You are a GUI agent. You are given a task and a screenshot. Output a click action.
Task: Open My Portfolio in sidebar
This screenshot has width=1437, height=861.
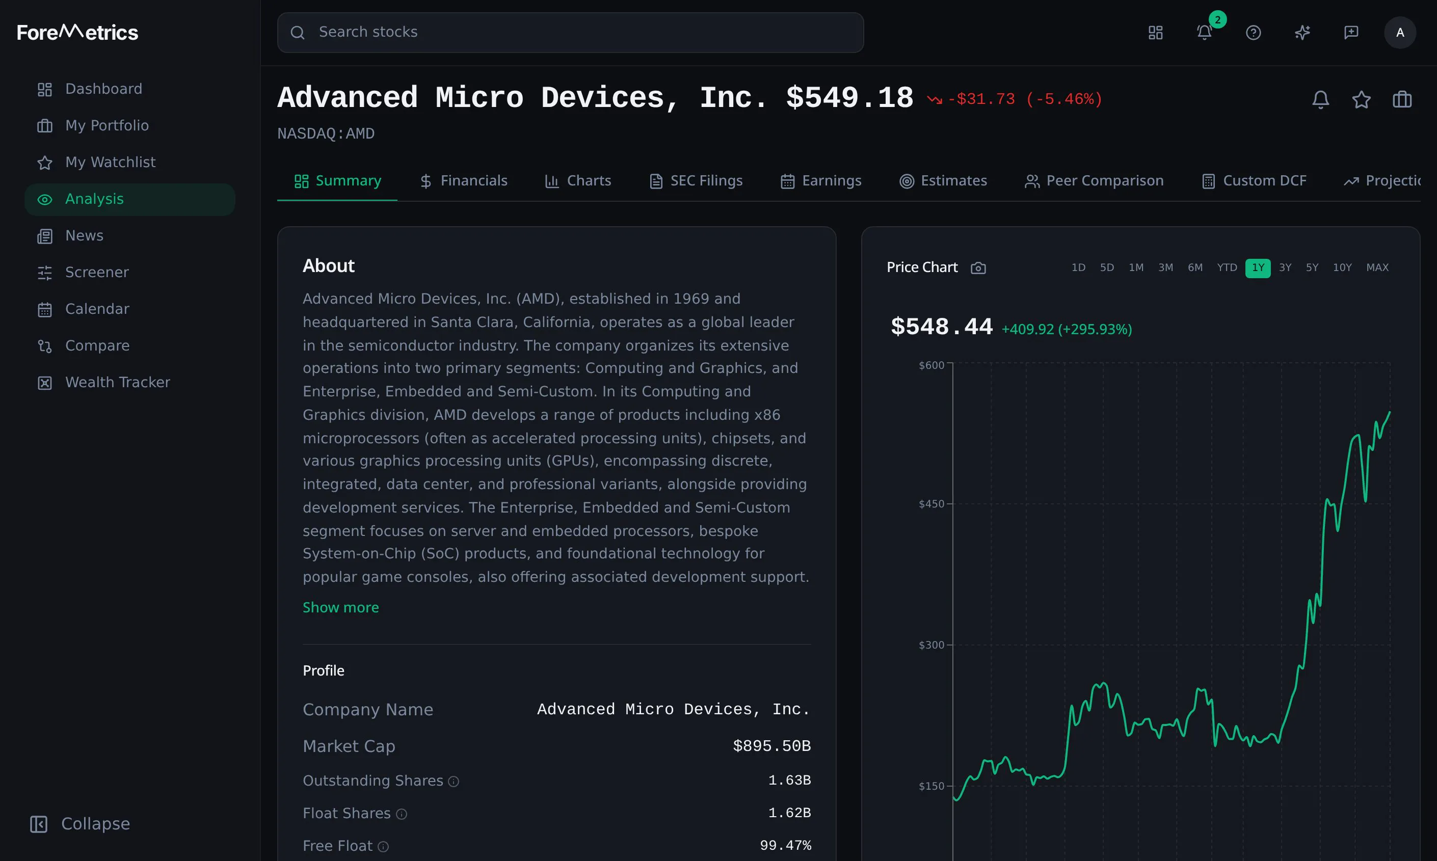click(129, 126)
